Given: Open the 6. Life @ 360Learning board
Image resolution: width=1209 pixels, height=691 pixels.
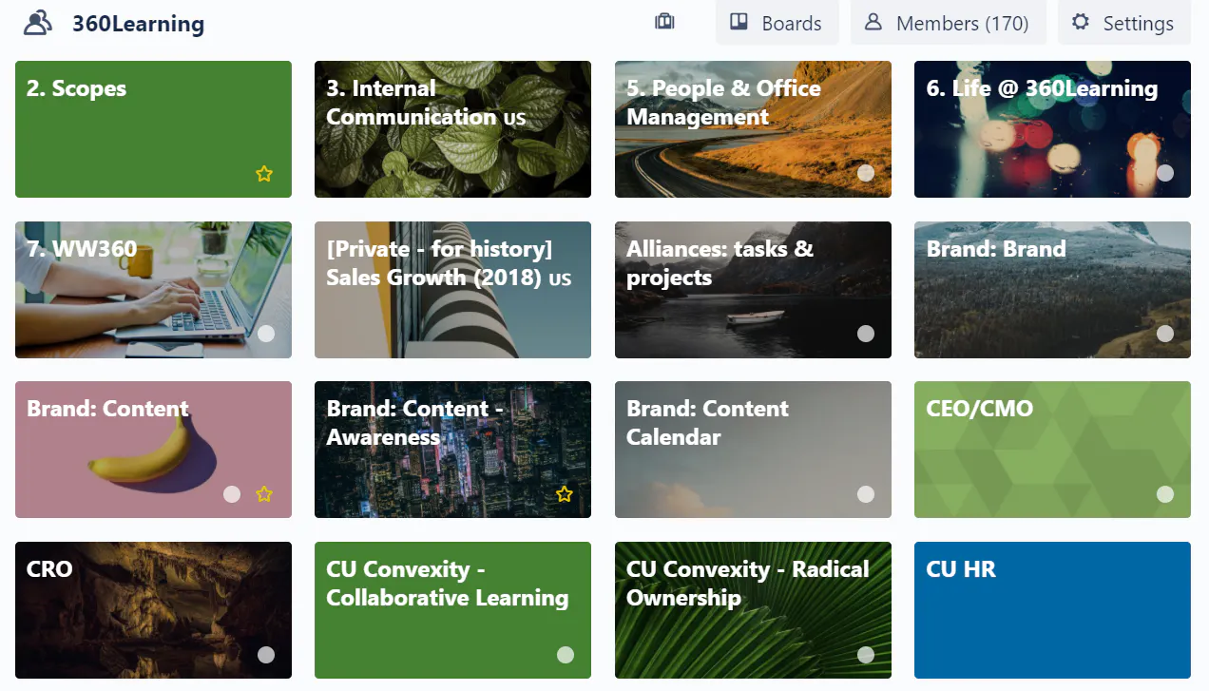Looking at the screenshot, I should (1052, 129).
